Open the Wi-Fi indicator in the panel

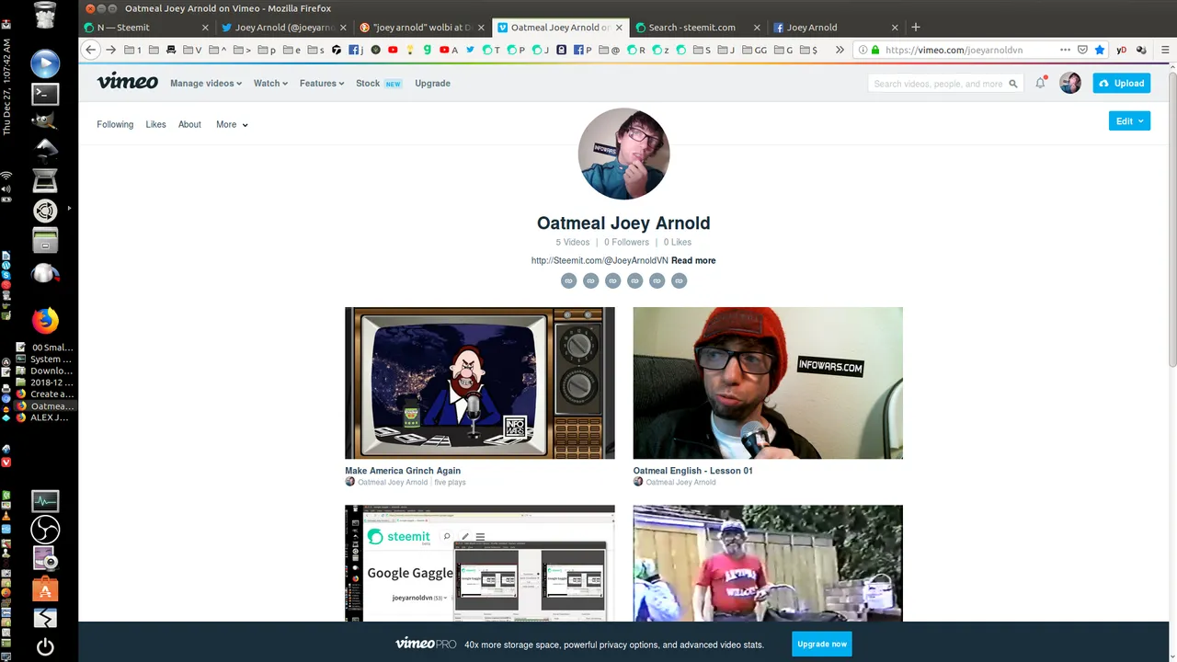[x=6, y=175]
